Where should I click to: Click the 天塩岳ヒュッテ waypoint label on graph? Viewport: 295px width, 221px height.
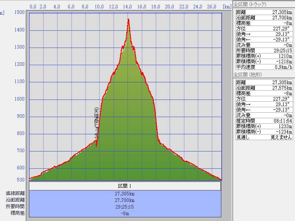click(96, 123)
